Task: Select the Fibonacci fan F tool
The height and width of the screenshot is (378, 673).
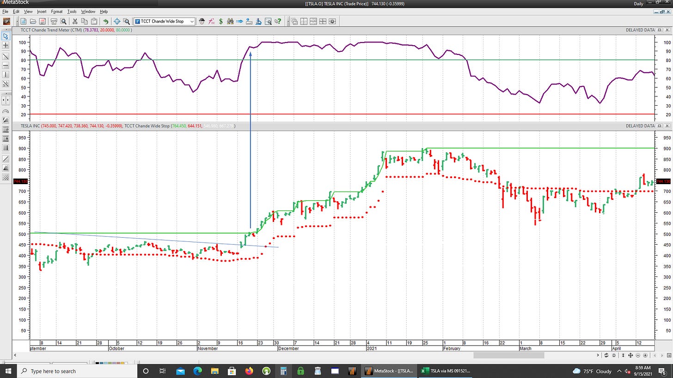Action: (x=6, y=120)
